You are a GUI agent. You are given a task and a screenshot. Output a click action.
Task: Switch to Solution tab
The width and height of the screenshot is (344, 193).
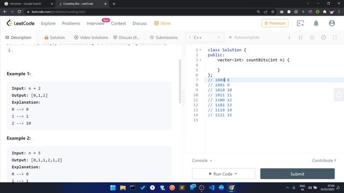(55, 38)
